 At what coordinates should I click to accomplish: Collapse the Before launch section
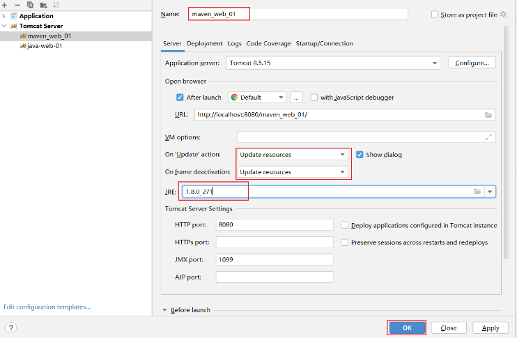tap(164, 310)
